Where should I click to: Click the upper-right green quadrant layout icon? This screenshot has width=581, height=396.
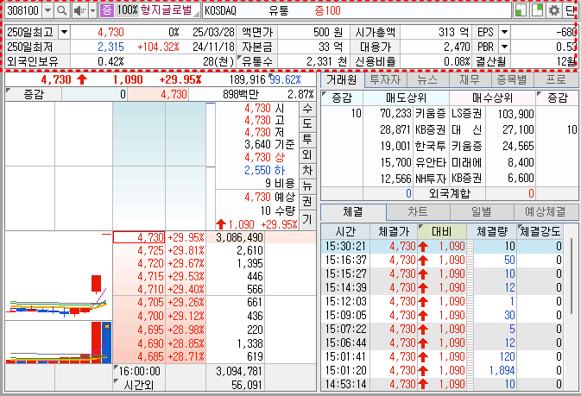(537, 10)
